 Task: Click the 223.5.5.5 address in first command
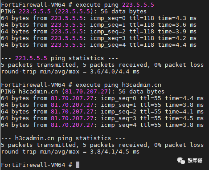click(138, 5)
